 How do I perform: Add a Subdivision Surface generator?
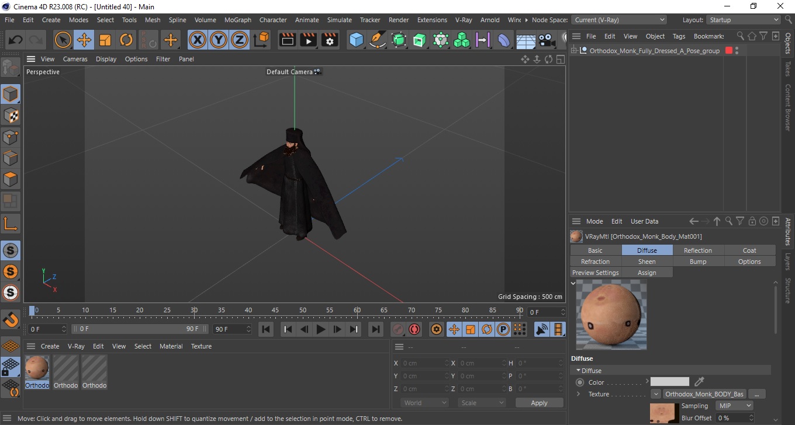399,40
